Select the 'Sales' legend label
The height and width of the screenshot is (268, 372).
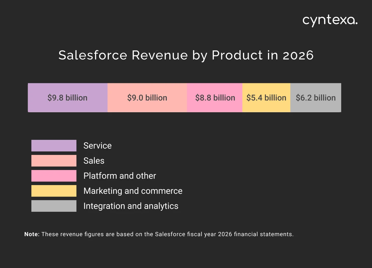pos(94,161)
